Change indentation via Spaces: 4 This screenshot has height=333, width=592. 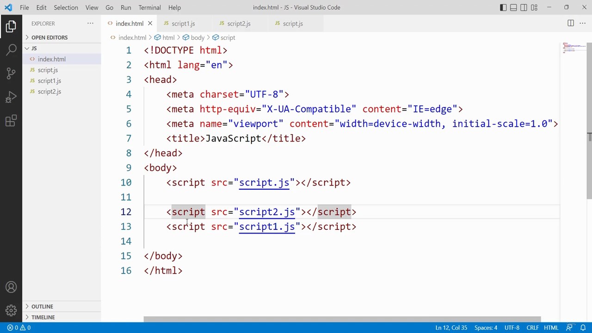pyautogui.click(x=486, y=328)
